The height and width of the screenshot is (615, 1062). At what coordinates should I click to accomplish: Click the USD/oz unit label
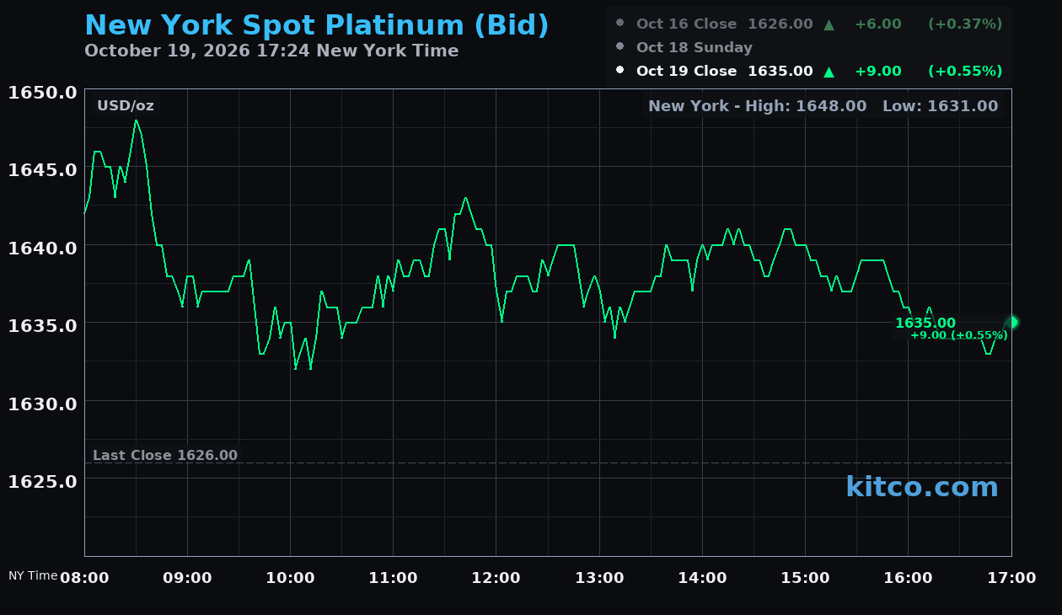[126, 106]
